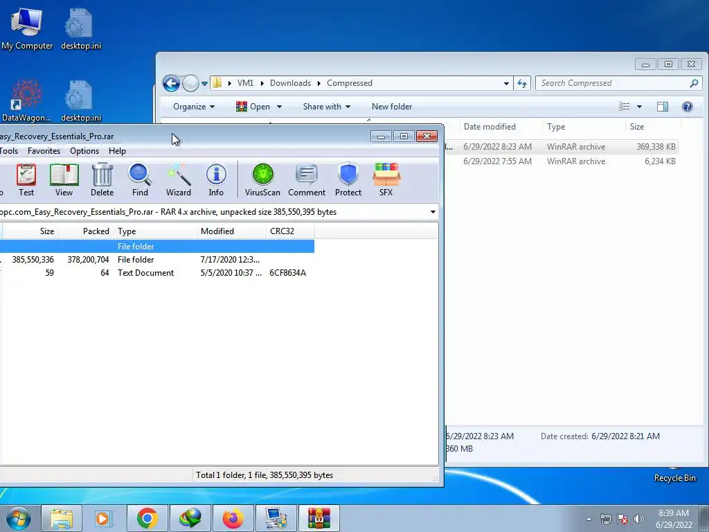
Task: Select the Text Document row 6CF8634A
Action: tap(157, 273)
